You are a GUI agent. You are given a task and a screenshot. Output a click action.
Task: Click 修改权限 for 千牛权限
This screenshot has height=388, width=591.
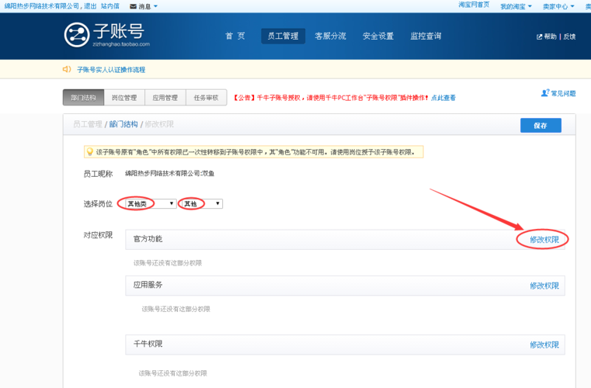coord(544,345)
